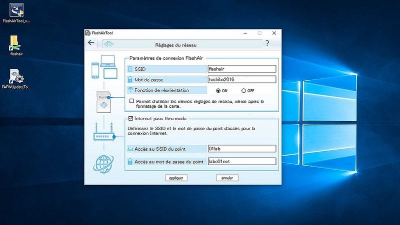Click the back arrow in FlashAirTool
This screenshot has height=225, width=400.
(x=91, y=42)
